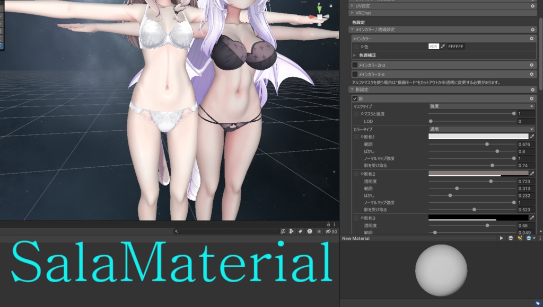Image resolution: width=543 pixels, height=307 pixels.
Task: Play the material preview animation
Action: click(501, 238)
